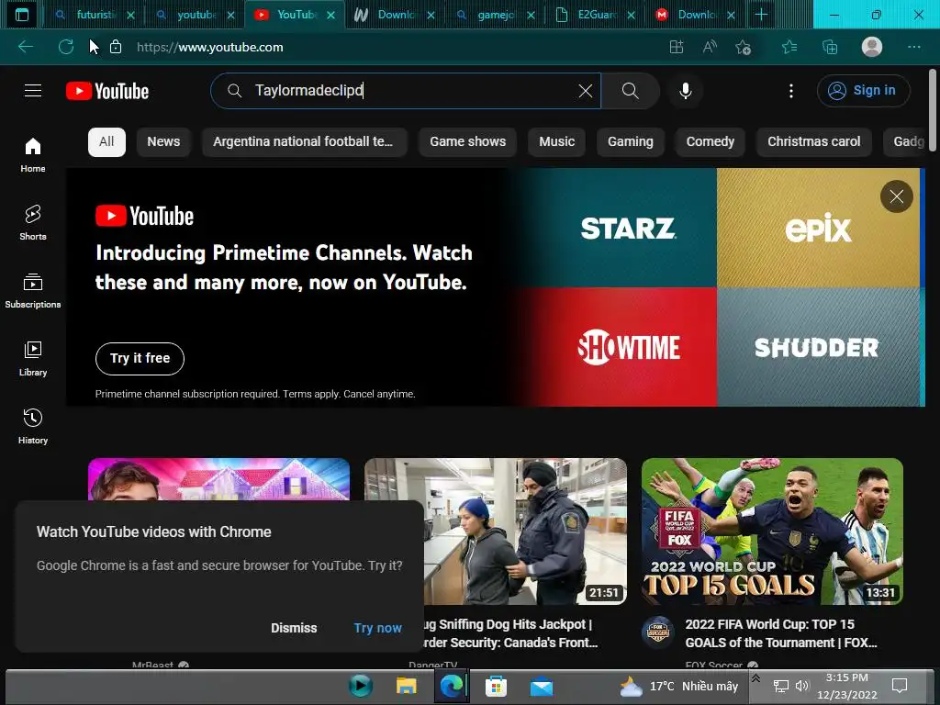
Task: Open a new browser tab
Action: pos(761,15)
